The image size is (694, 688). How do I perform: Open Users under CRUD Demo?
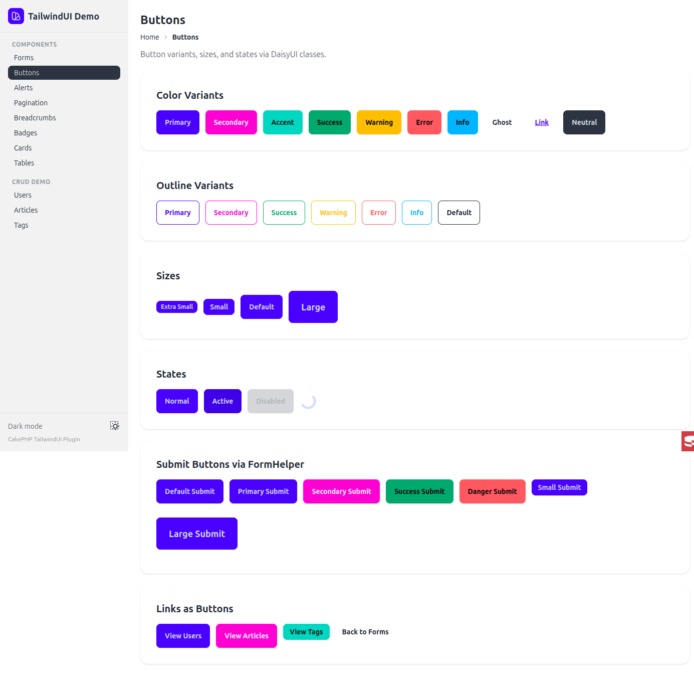23,195
